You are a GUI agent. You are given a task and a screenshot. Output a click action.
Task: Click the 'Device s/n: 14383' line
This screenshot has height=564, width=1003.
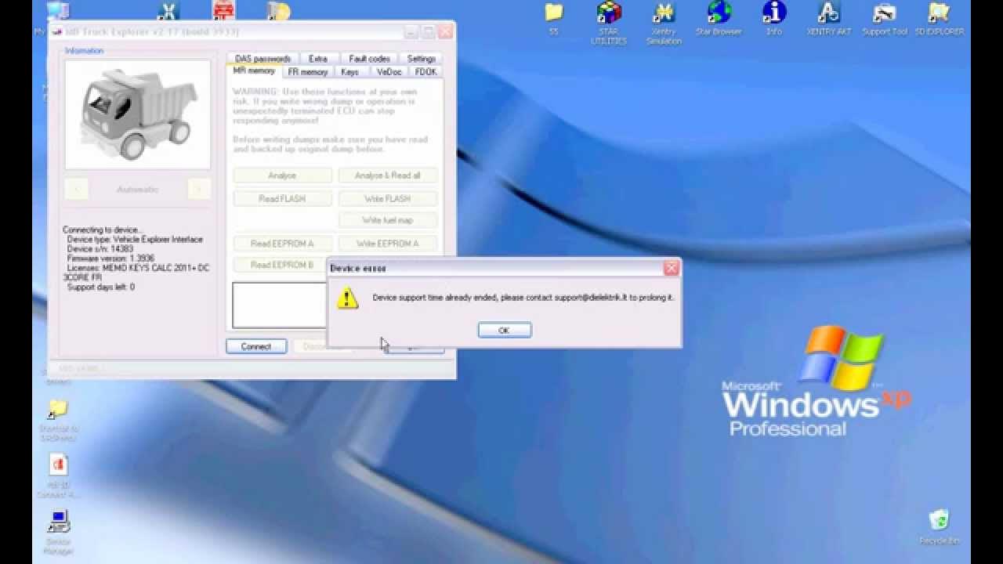pyautogui.click(x=100, y=249)
